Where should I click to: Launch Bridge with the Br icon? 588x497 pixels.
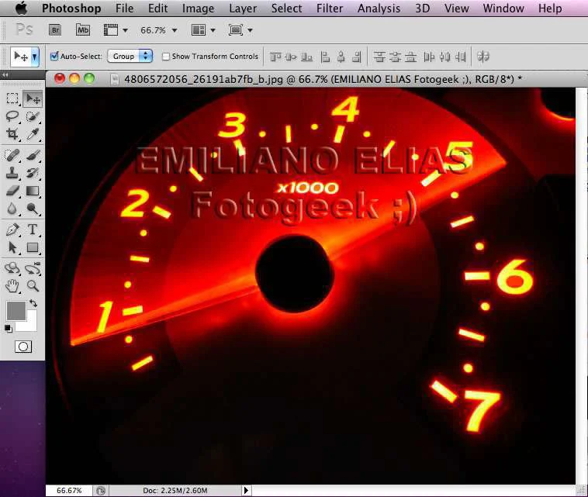[55, 30]
